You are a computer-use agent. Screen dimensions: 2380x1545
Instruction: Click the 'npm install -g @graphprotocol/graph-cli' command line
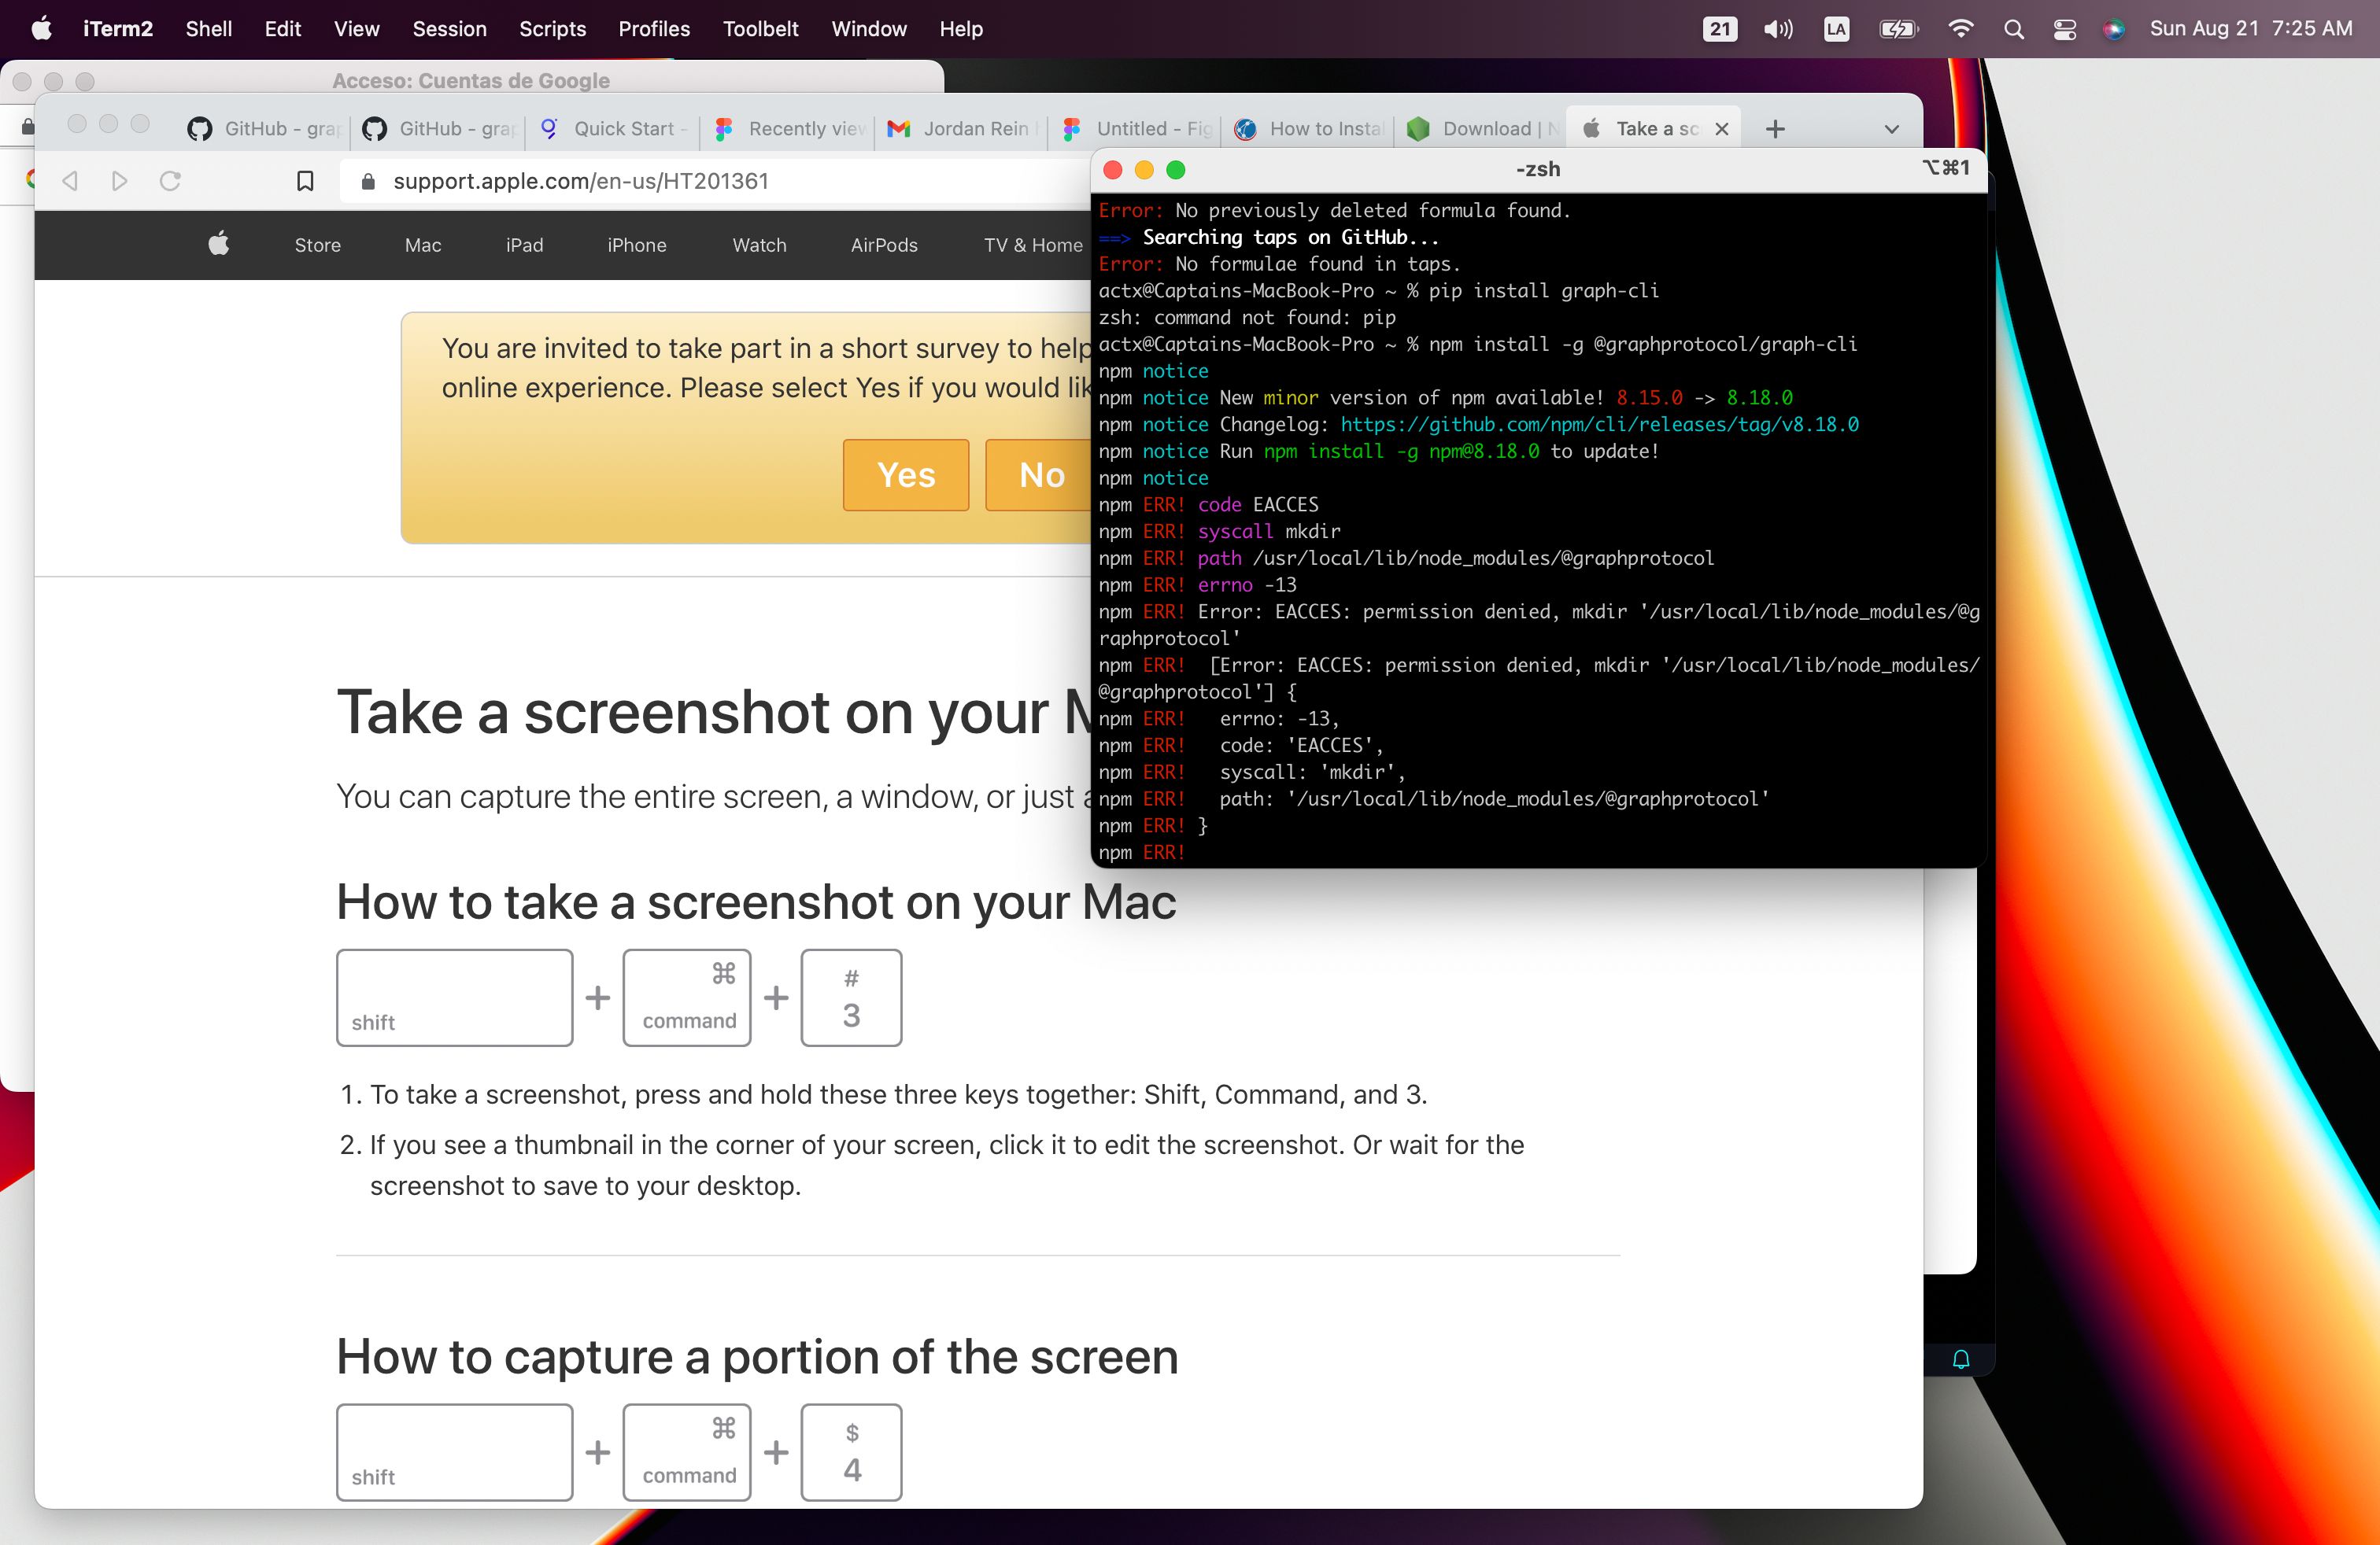pyautogui.click(x=1478, y=344)
